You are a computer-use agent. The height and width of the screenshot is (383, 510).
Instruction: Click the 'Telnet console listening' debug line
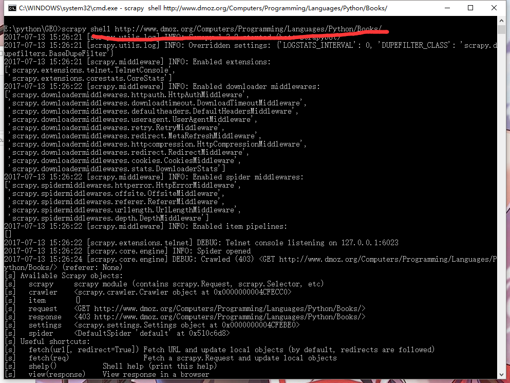click(201, 243)
